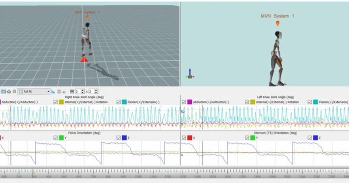Open the 'full fit' zoom dropdown
This screenshot has height=183, width=349.
(34, 91)
